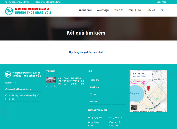The height and width of the screenshot is (129, 177).
Task: Open the Tài liệu số menu item
Action: tap(135, 10)
